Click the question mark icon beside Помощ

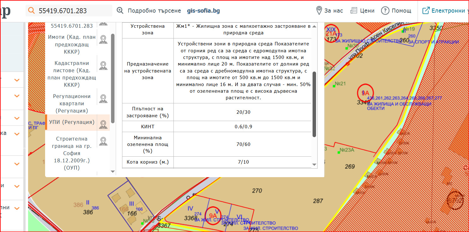click(x=385, y=10)
